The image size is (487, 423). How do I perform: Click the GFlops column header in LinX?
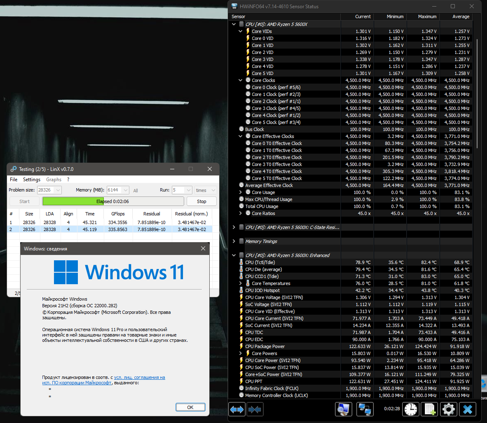click(x=118, y=214)
